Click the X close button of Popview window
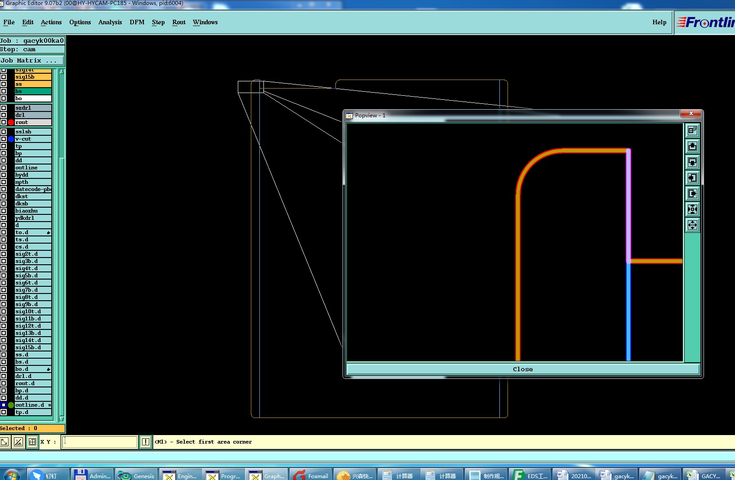The width and height of the screenshot is (735, 480). tap(691, 113)
